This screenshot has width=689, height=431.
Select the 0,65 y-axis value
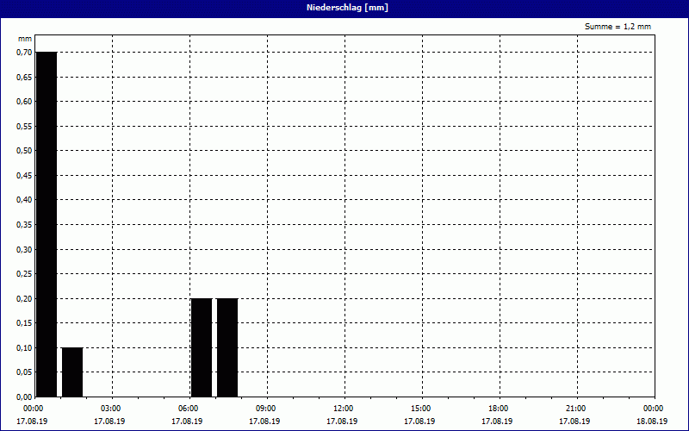click(25, 77)
